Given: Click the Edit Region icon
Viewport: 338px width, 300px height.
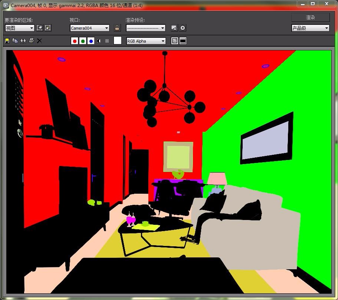Looking at the screenshot, I should coord(40,28).
